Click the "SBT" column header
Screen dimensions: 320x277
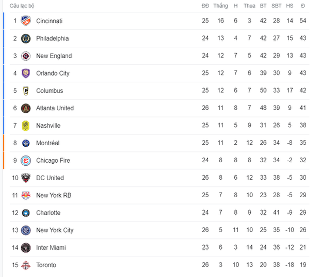(276, 6)
